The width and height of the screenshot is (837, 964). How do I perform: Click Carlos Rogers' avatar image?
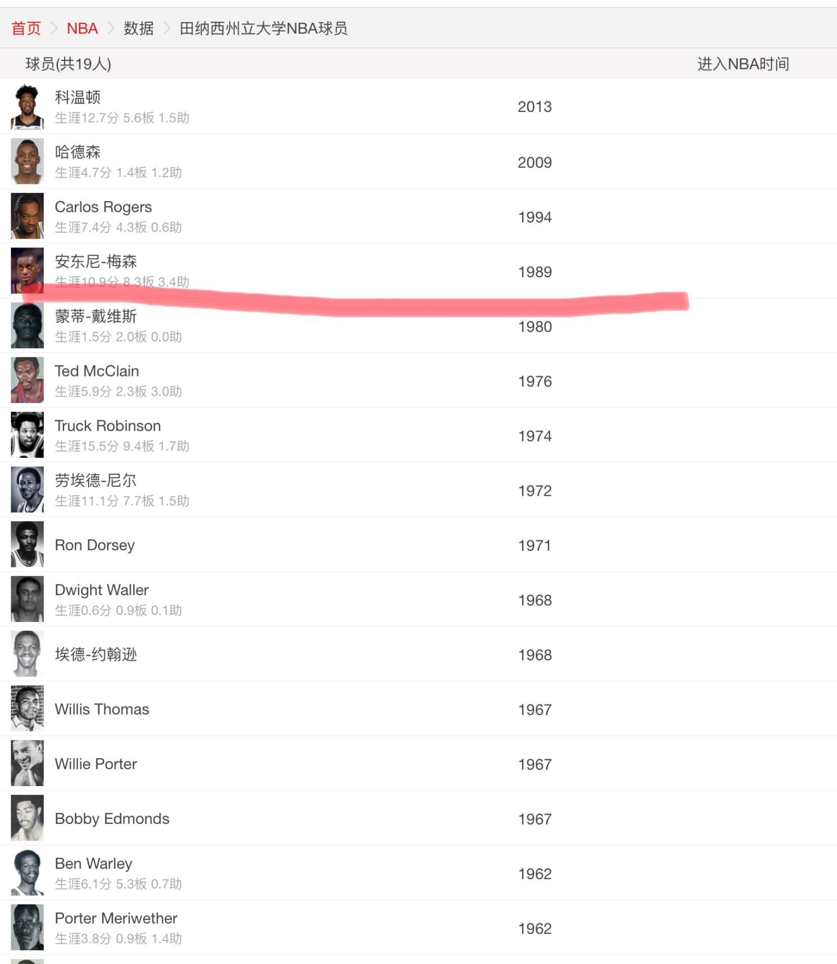click(27, 216)
